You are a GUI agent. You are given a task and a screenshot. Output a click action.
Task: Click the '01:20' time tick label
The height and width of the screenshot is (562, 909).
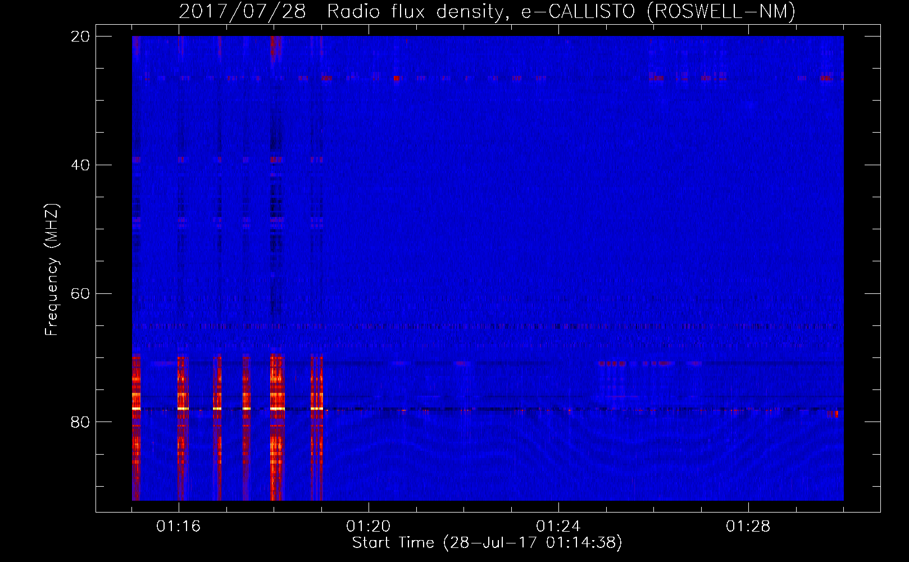coord(369,527)
